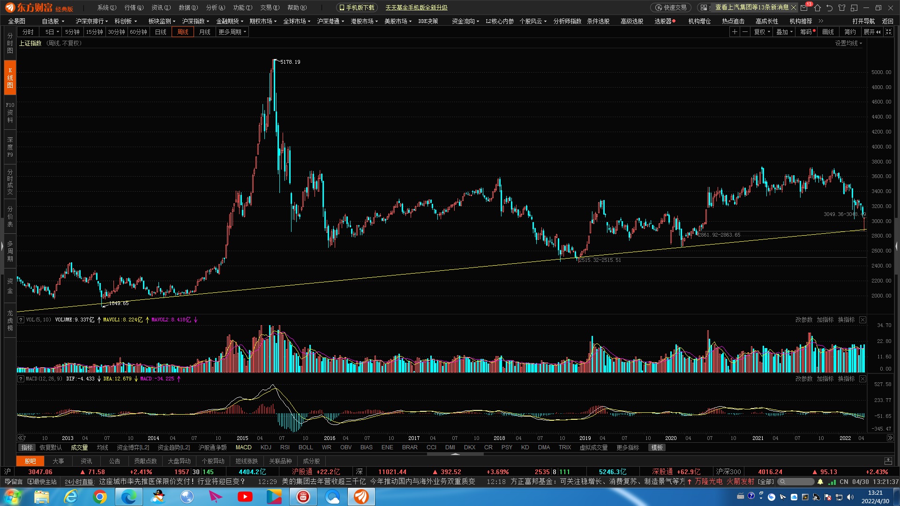Open the 分析 menu in menu bar

tap(215, 7)
